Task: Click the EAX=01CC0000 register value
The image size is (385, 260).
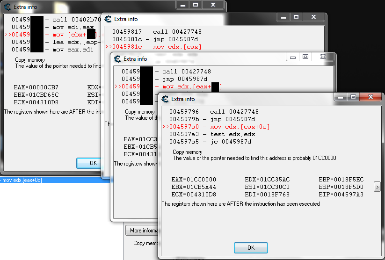Action: (x=194, y=180)
